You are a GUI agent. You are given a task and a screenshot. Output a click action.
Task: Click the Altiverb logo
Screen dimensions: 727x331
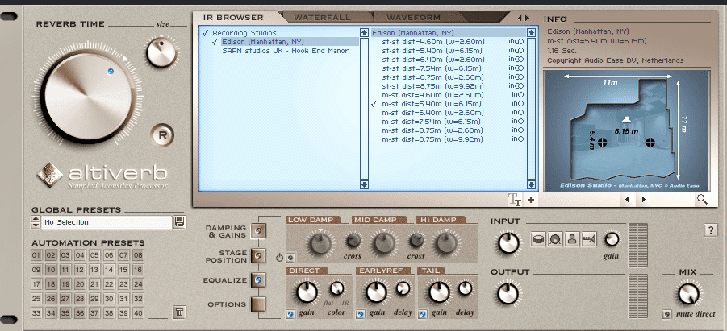point(102,177)
